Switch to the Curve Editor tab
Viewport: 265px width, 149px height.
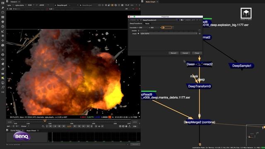coord(15,130)
